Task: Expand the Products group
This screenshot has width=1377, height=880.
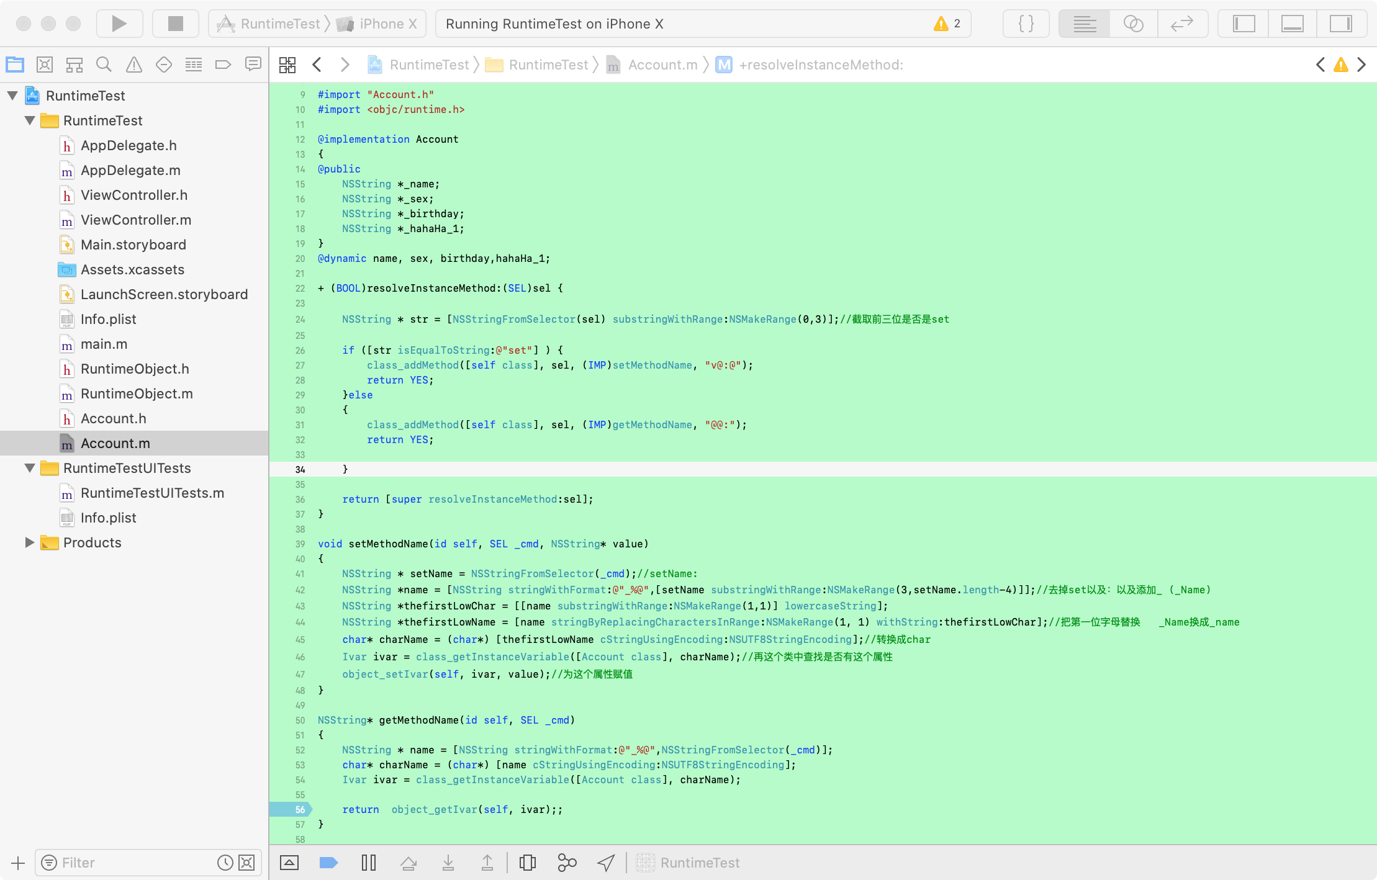Action: pos(29,542)
